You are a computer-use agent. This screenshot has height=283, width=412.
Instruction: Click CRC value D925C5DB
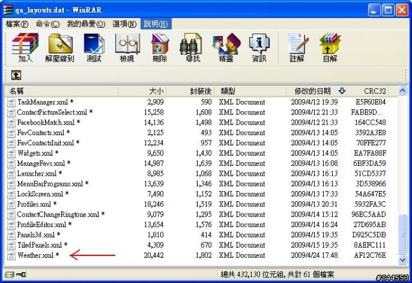tap(369, 235)
